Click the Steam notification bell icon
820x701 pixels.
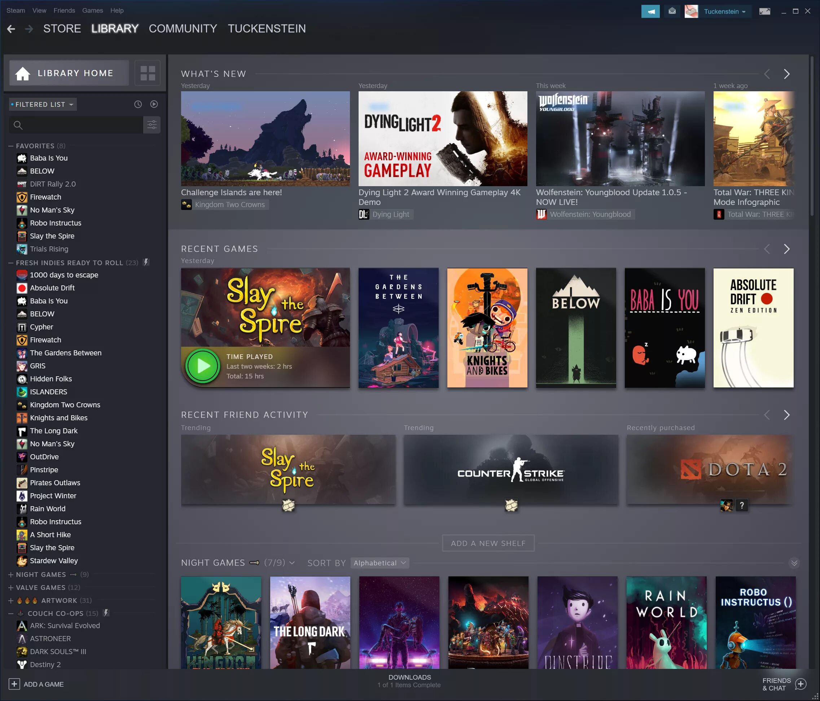(650, 10)
